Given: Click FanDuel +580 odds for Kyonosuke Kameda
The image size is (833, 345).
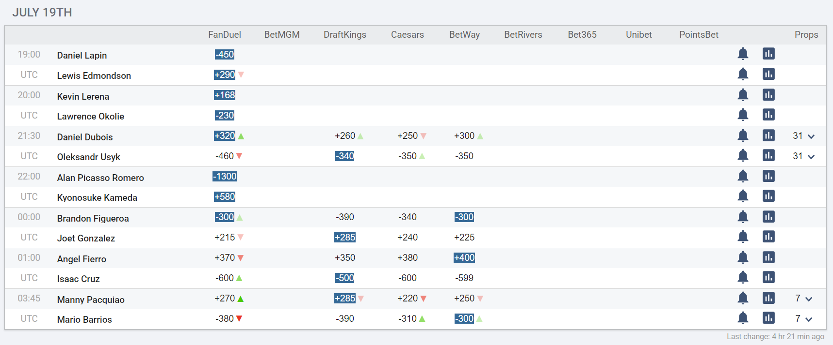Looking at the screenshot, I should coord(225,196).
